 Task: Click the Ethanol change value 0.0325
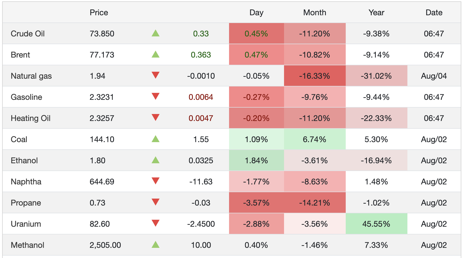click(201, 161)
